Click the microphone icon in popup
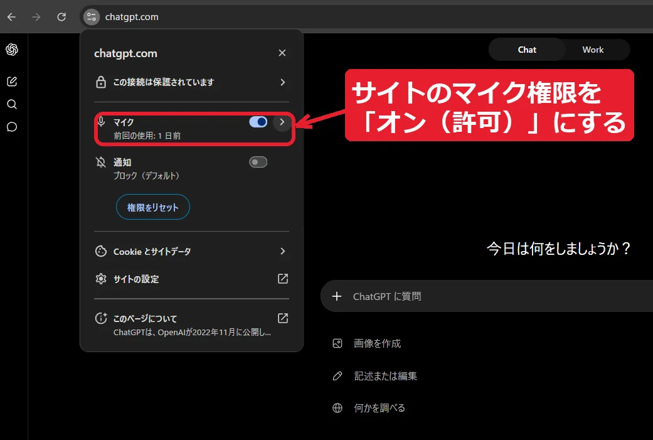This screenshot has width=653, height=440. click(101, 122)
